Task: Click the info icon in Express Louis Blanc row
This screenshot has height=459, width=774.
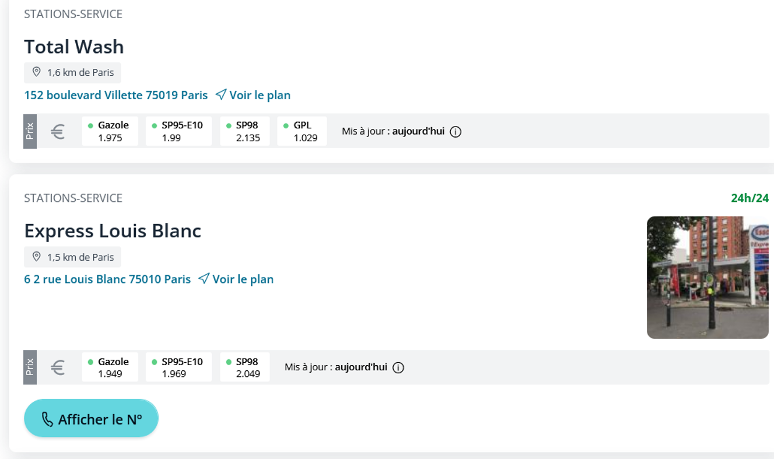Action: pyautogui.click(x=398, y=367)
